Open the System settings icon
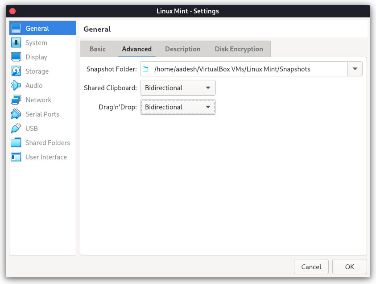The height and width of the screenshot is (284, 376). [16, 43]
